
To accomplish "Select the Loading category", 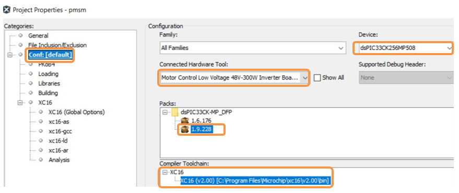I will point(48,74).
